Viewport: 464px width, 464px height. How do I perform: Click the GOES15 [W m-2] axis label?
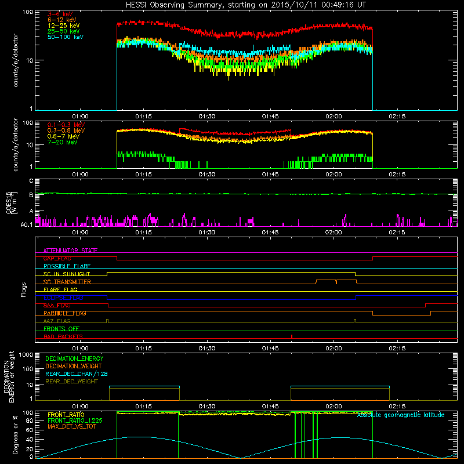pos(12,202)
